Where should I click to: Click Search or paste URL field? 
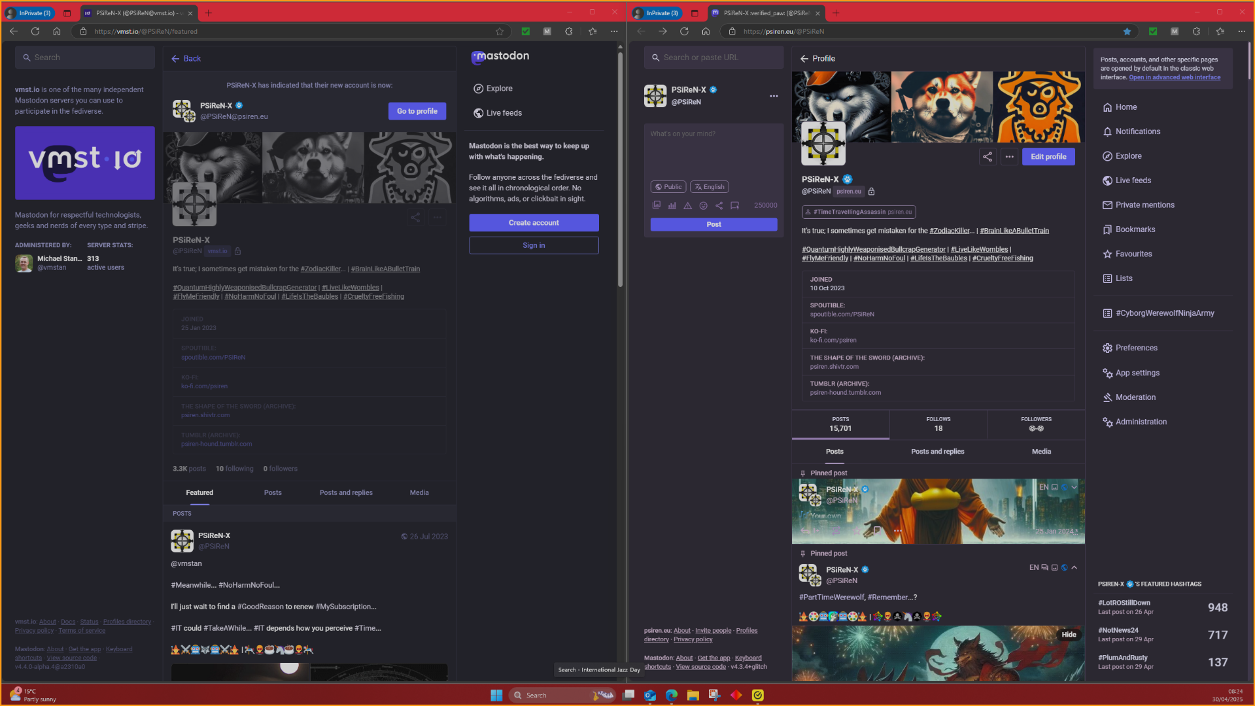pos(713,58)
